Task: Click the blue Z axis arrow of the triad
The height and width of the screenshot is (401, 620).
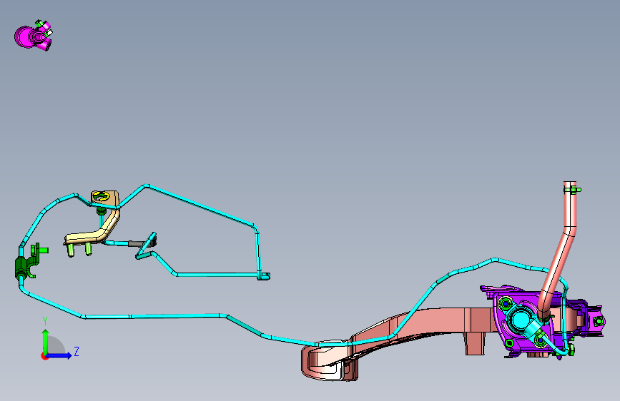Action: (59, 355)
